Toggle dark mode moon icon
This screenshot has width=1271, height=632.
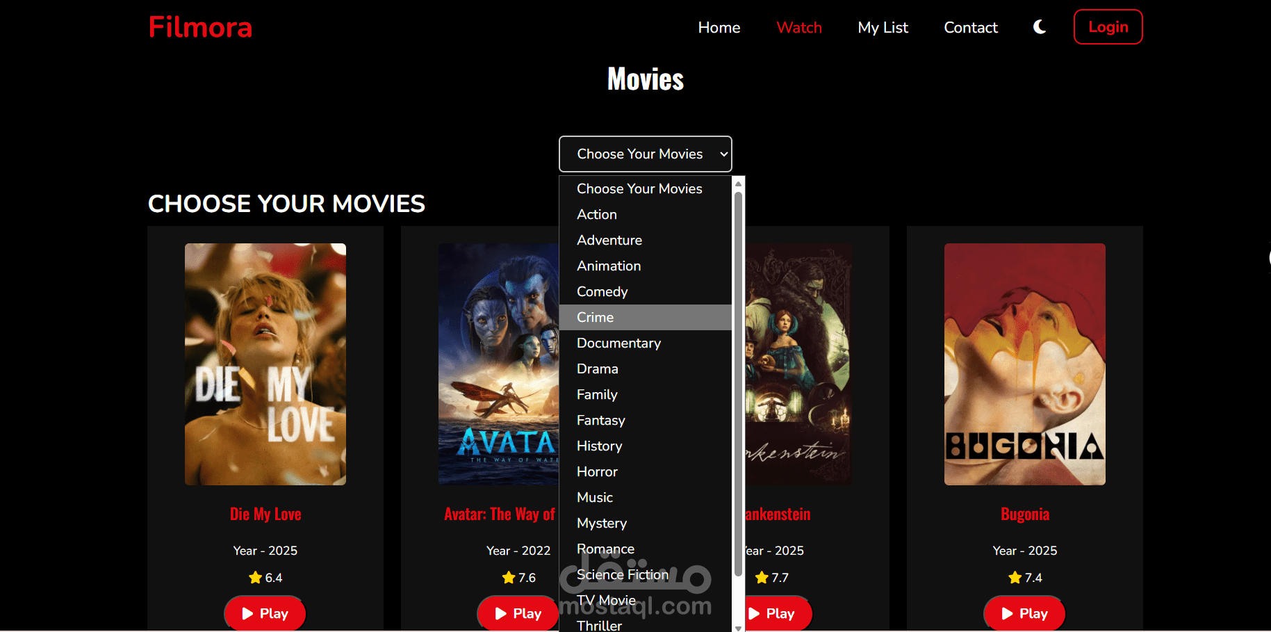coord(1040,27)
